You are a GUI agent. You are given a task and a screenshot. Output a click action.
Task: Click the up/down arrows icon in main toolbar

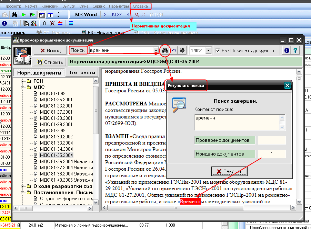tap(58, 15)
